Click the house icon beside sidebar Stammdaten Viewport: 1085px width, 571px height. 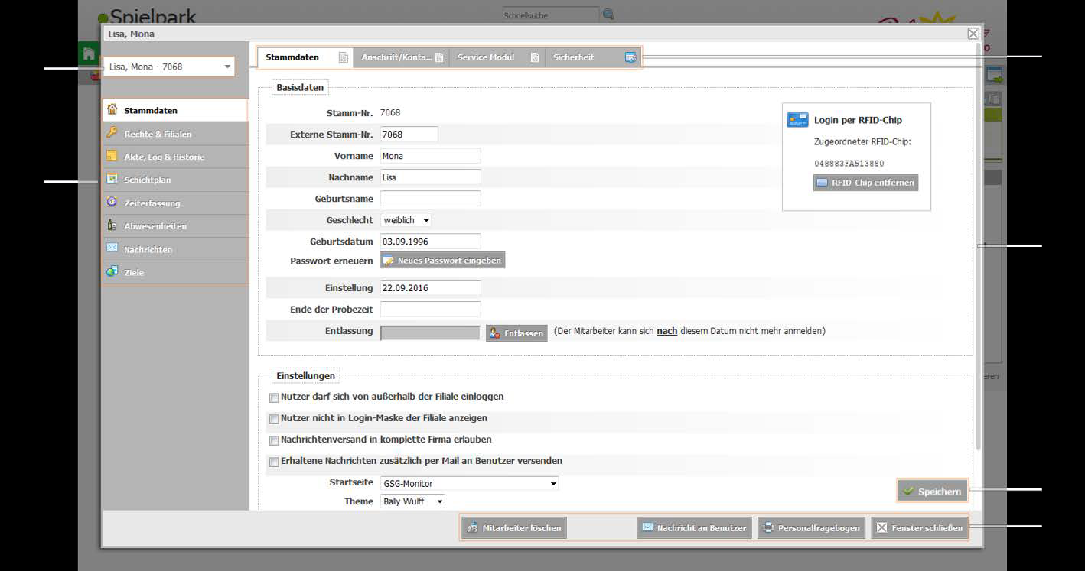pos(112,109)
